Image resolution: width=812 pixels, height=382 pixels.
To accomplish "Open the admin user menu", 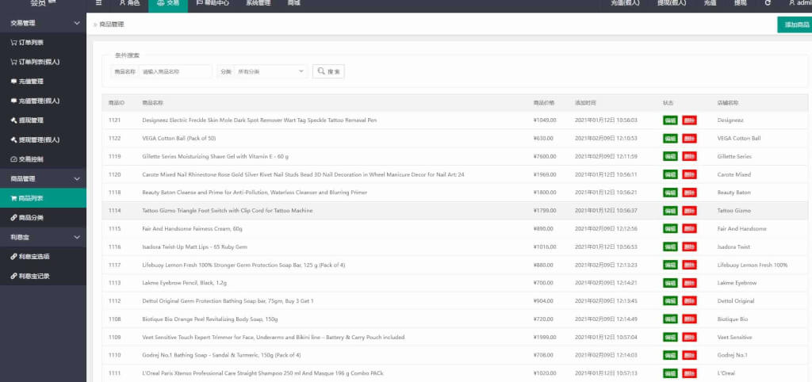I will tap(800, 3).
